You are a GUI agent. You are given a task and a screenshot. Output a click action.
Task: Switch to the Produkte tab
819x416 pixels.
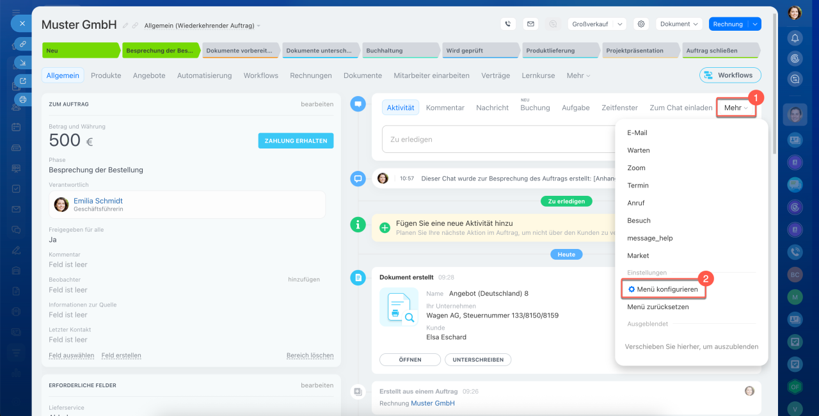pos(106,76)
